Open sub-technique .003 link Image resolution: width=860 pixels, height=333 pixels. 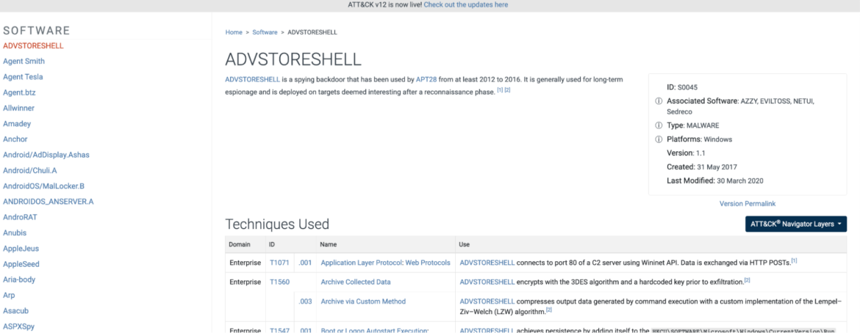(x=305, y=301)
